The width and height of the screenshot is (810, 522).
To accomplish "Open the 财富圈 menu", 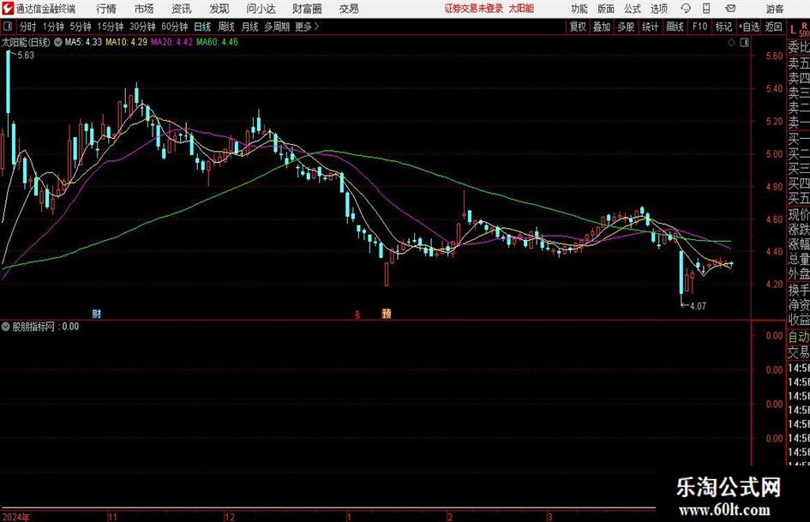I will point(308,9).
